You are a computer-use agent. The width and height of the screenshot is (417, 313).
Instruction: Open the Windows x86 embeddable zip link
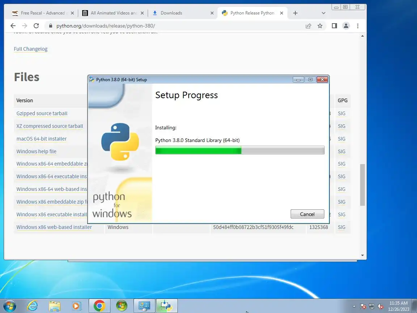pyautogui.click(x=52, y=202)
